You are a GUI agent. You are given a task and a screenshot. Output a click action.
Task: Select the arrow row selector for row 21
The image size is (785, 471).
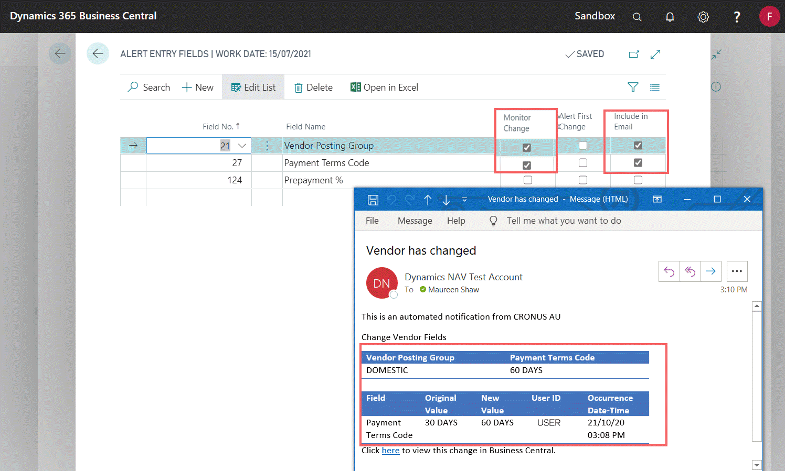133,146
